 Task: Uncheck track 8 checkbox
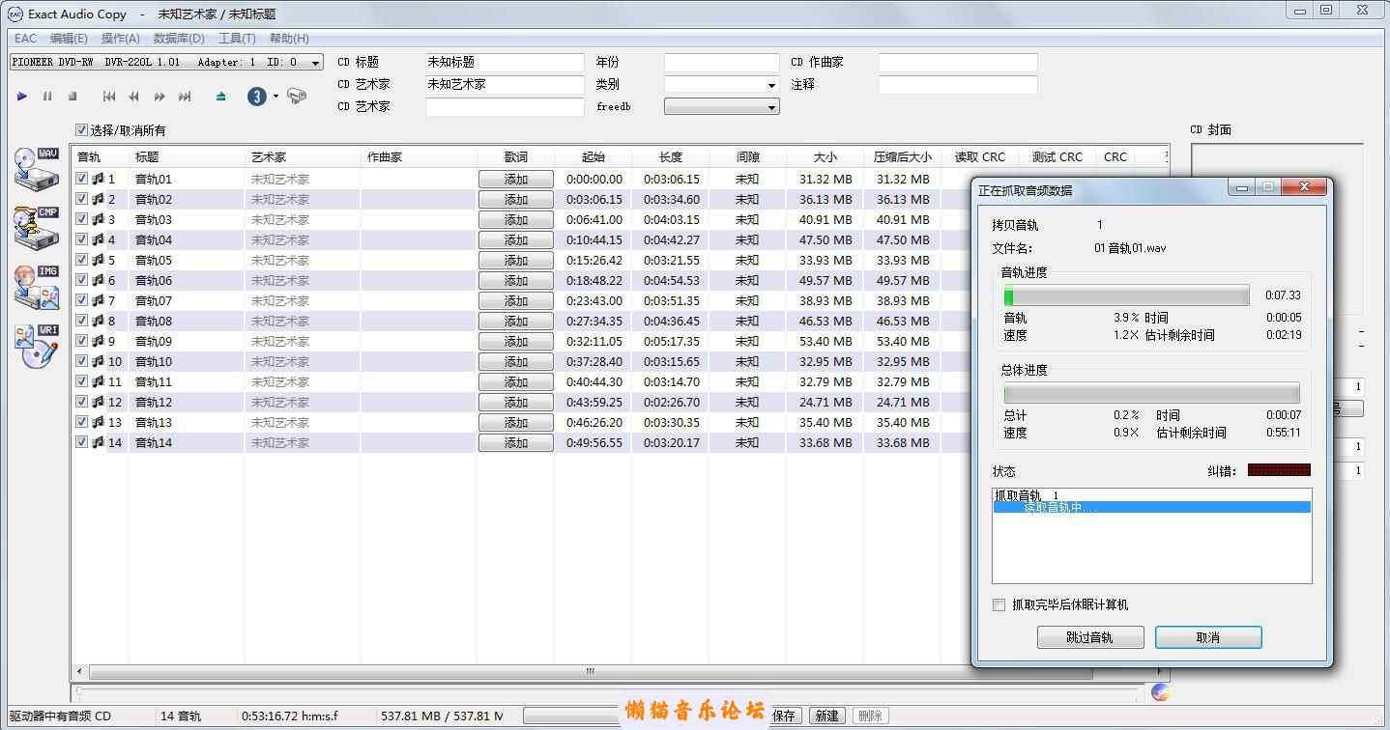click(82, 321)
